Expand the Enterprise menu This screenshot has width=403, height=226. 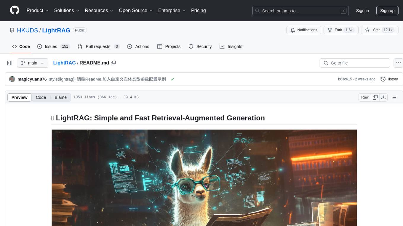[x=172, y=10]
